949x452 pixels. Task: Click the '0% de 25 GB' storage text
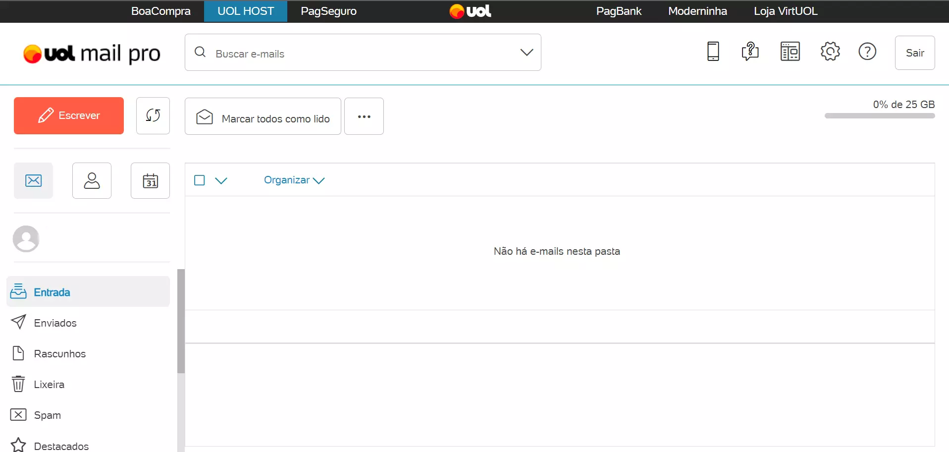tap(904, 105)
